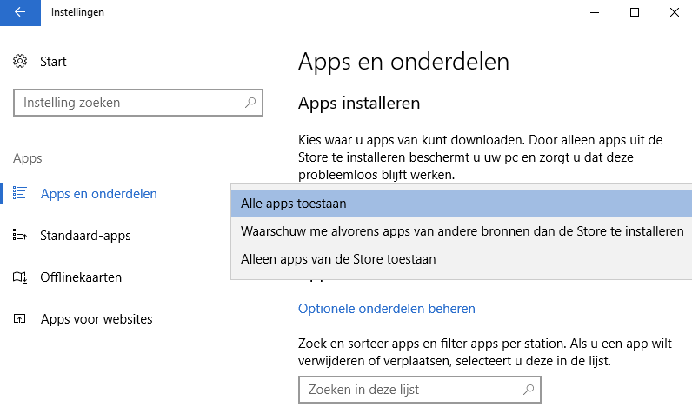Open the Standaard-apps settings page
The width and height of the screenshot is (692, 414).
85,236
